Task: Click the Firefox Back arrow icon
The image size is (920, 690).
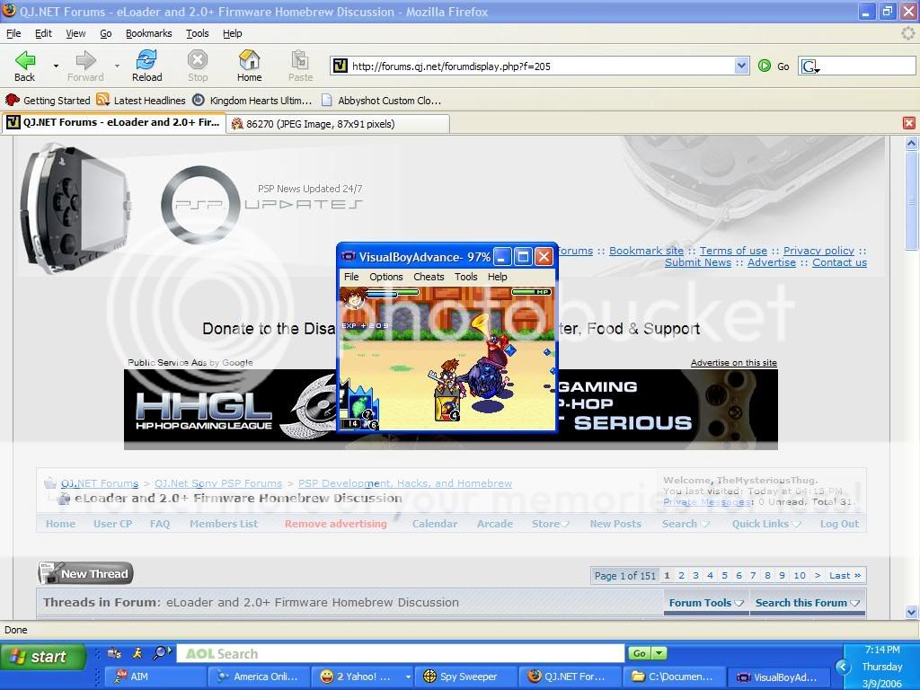Action: click(x=25, y=61)
